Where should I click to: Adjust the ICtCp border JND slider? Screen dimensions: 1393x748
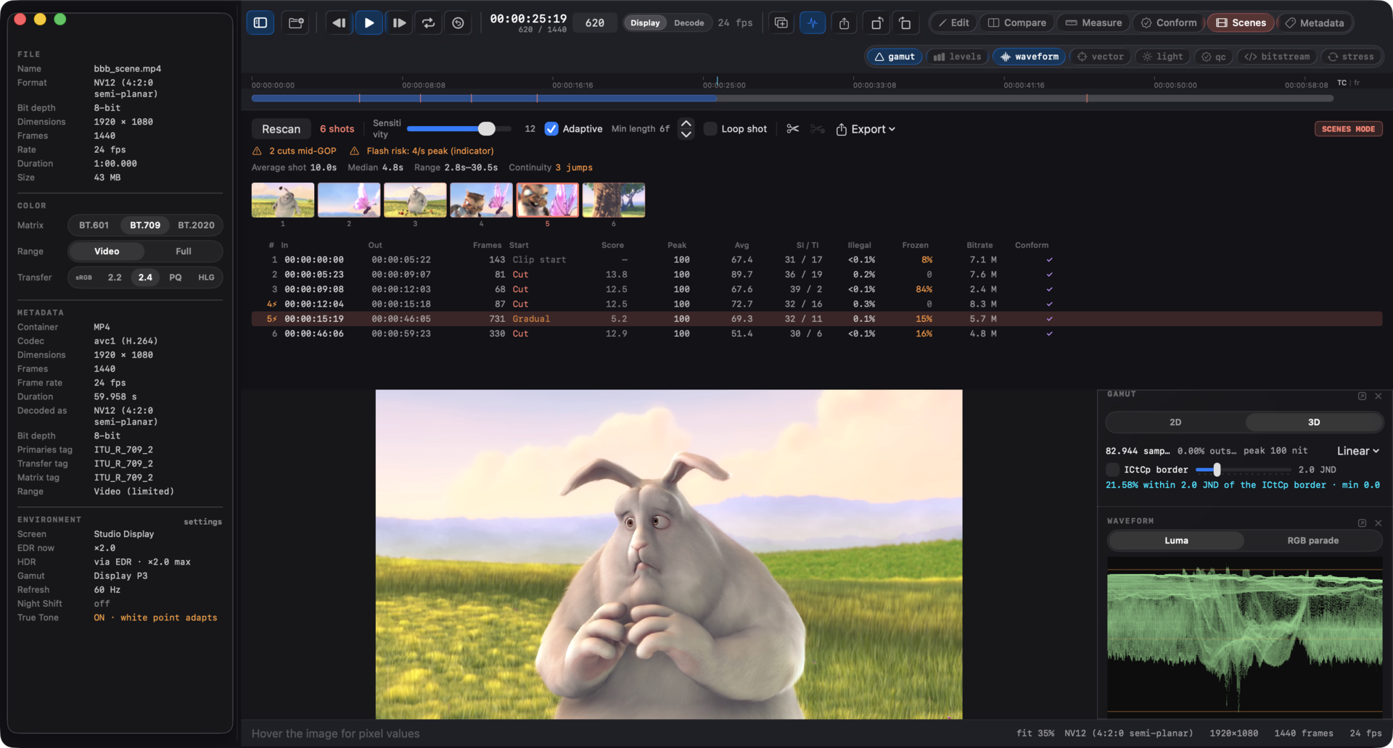1217,470
